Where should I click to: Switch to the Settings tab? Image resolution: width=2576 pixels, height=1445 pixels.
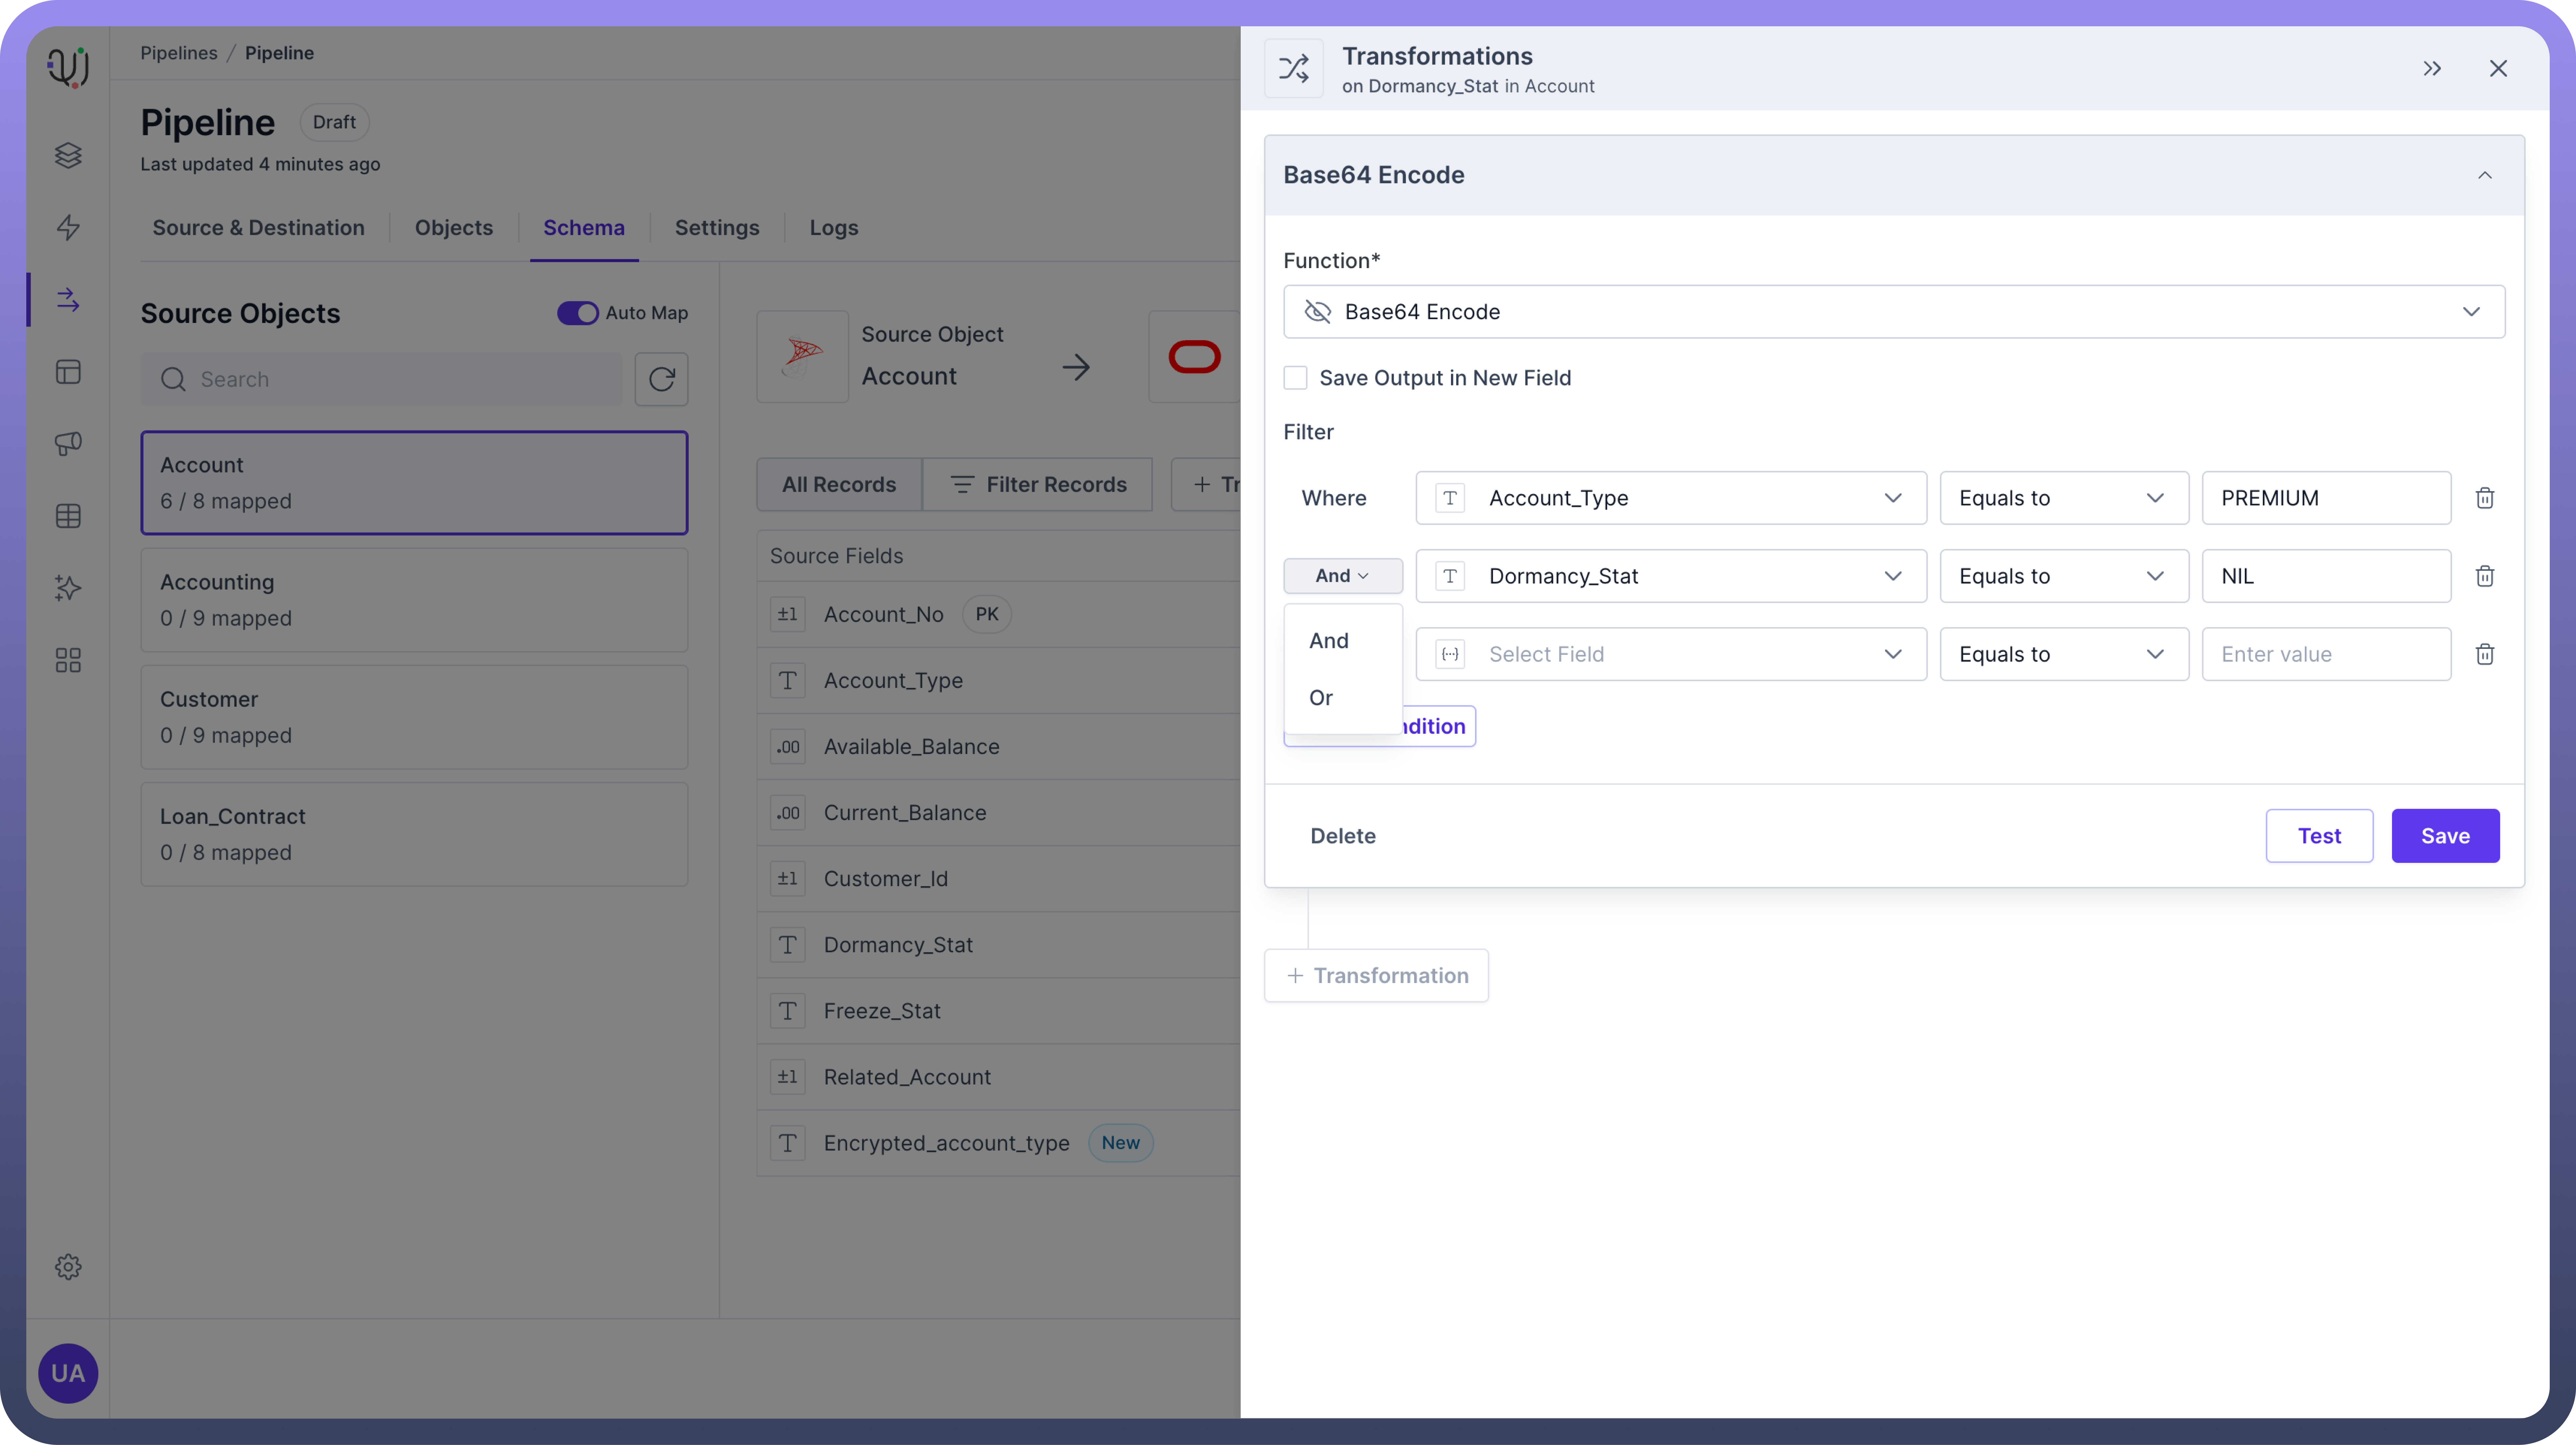(716, 228)
